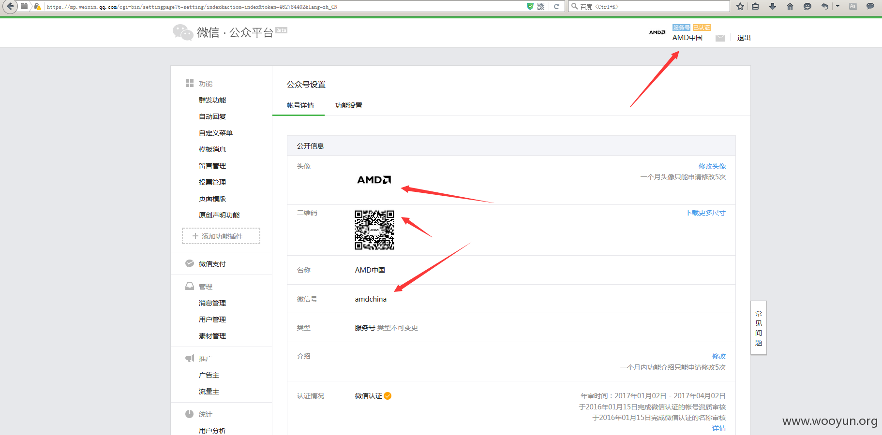Click the 管理 inbox section icon
Image resolution: width=882 pixels, height=435 pixels.
(190, 286)
